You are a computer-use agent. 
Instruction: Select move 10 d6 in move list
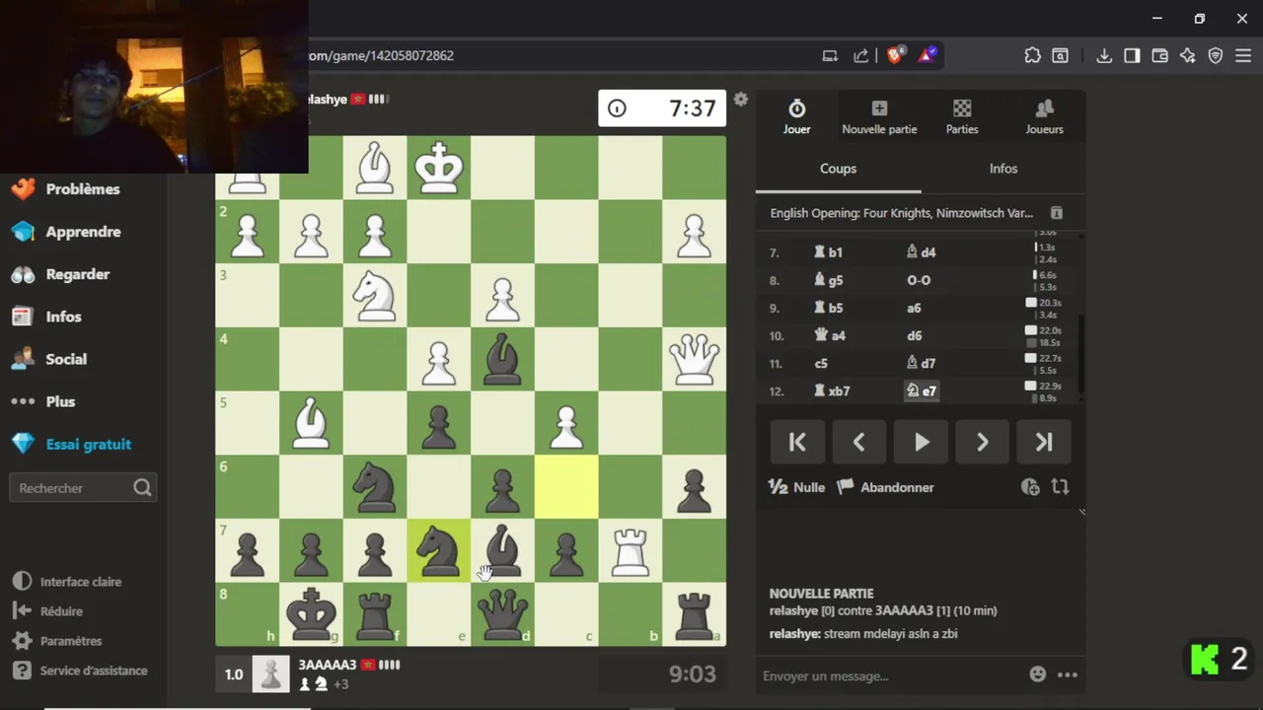pos(914,335)
